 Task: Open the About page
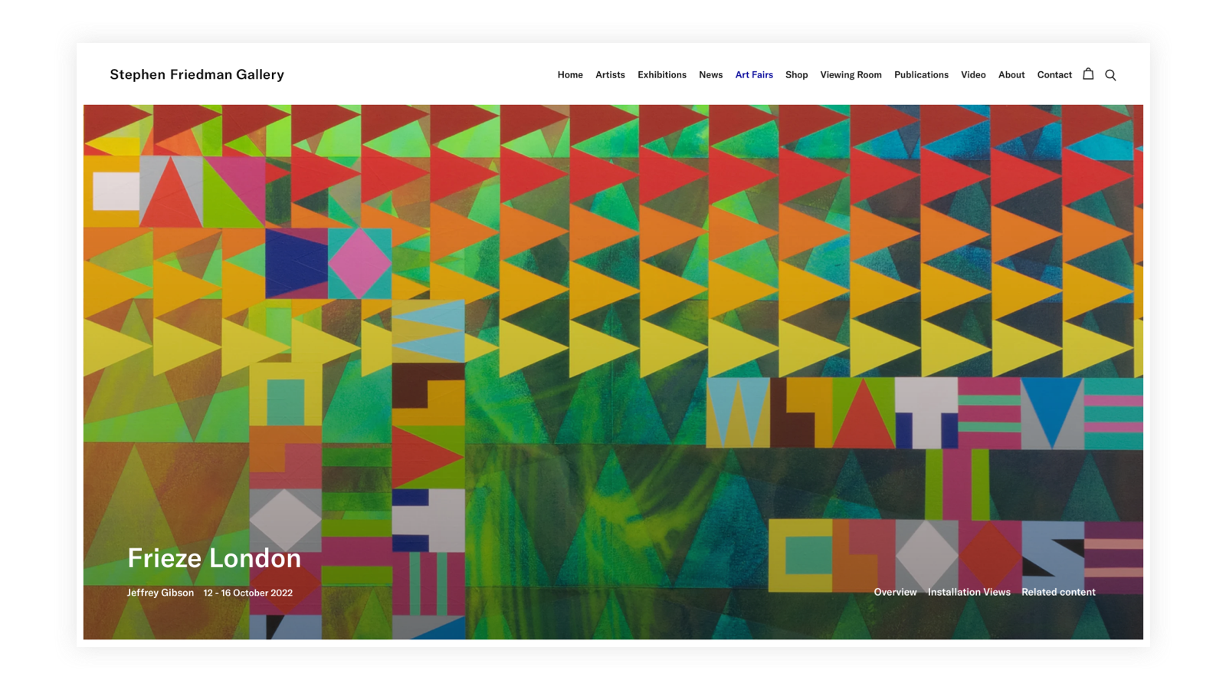(x=1011, y=75)
